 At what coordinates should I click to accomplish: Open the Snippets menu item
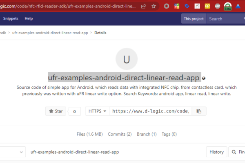11,18
